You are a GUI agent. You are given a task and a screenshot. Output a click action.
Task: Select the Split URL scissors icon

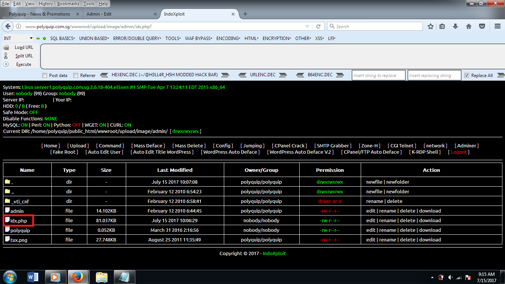point(7,56)
